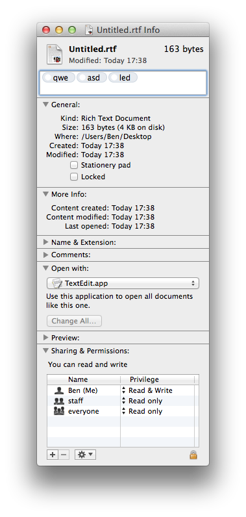Select the qwe tag

58,78
